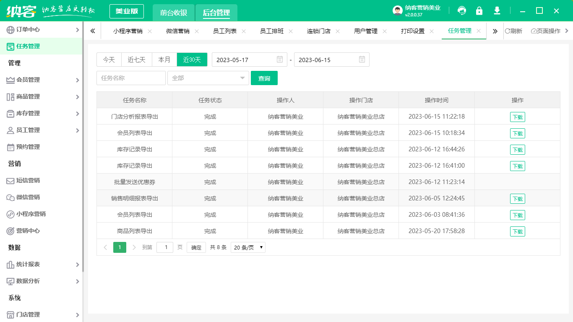
Task: Click the page number jump input
Action: point(165,247)
